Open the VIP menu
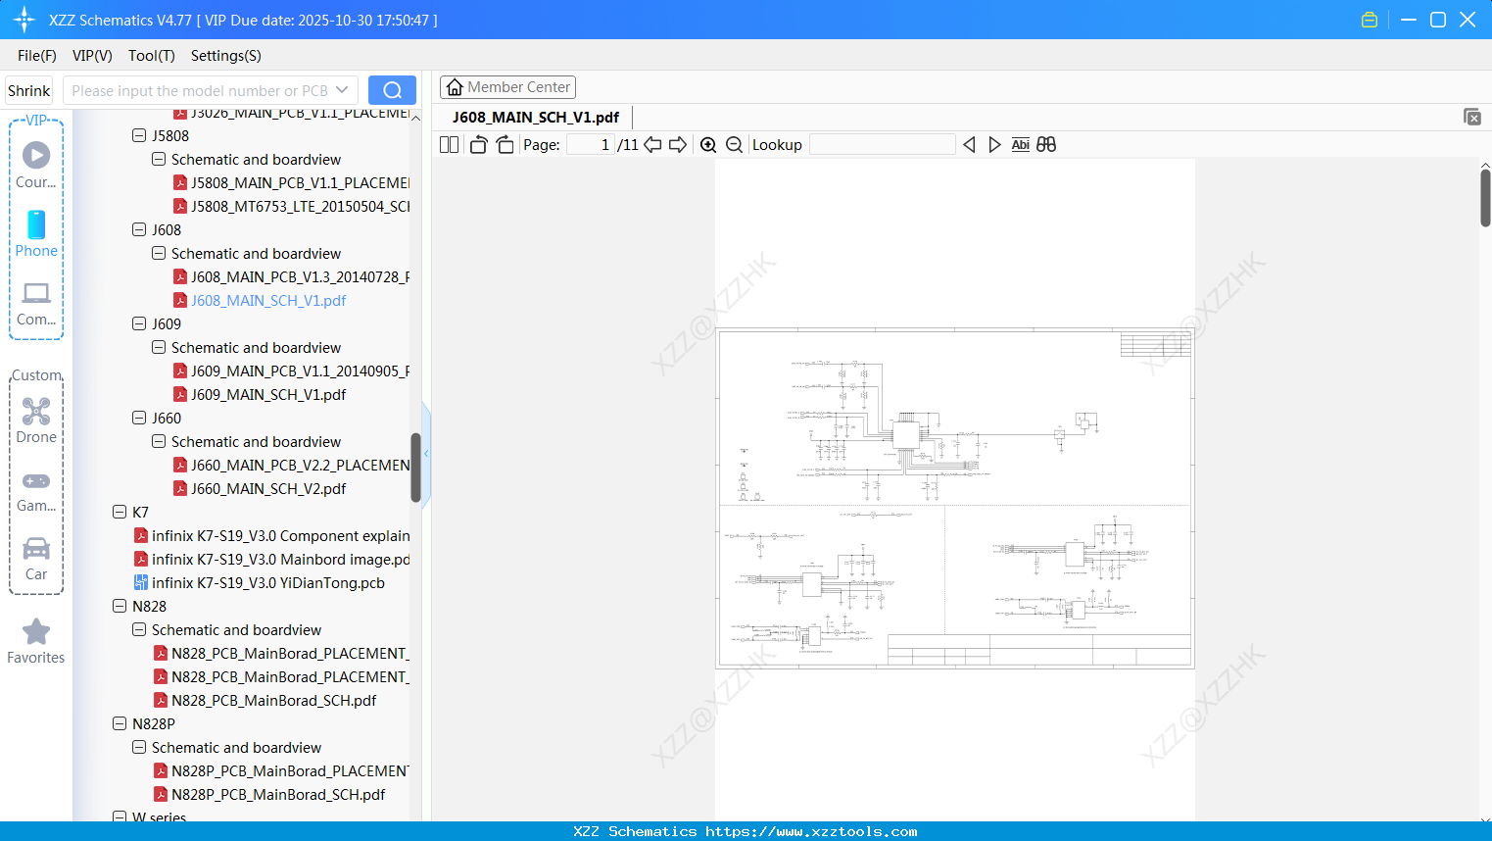The width and height of the screenshot is (1492, 841). [x=91, y=56]
